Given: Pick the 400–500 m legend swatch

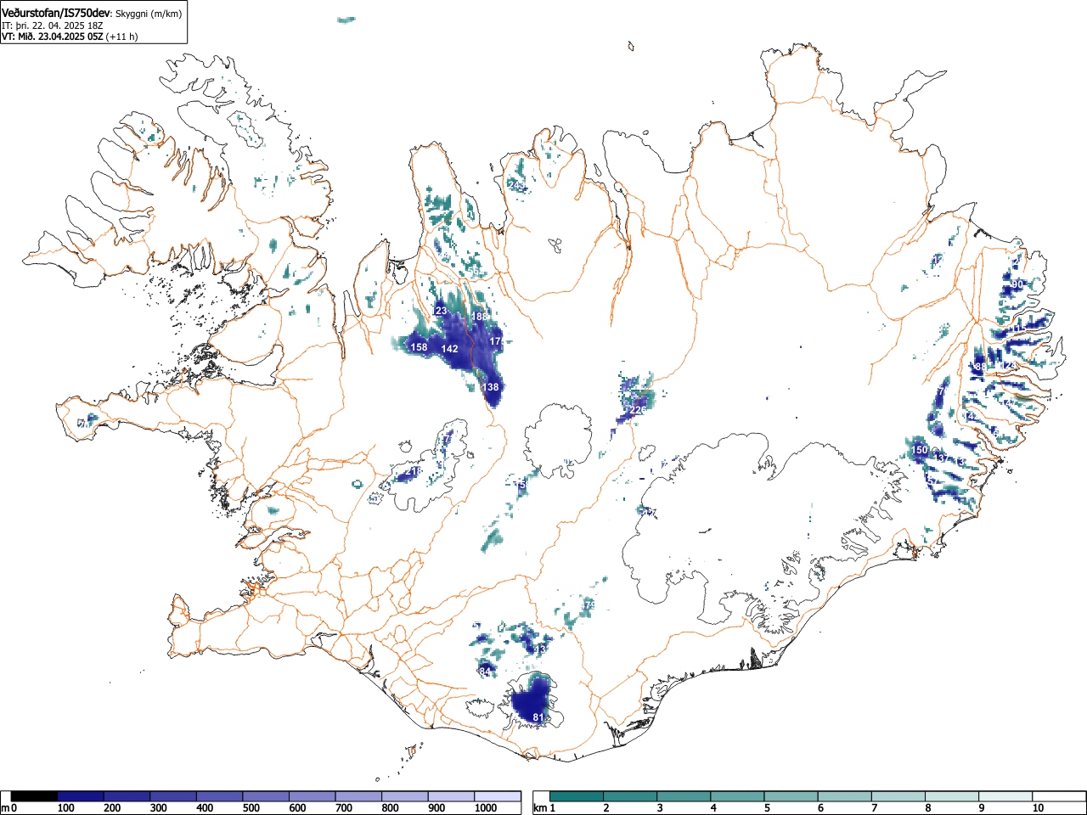Looking at the screenshot, I should coord(220,796).
